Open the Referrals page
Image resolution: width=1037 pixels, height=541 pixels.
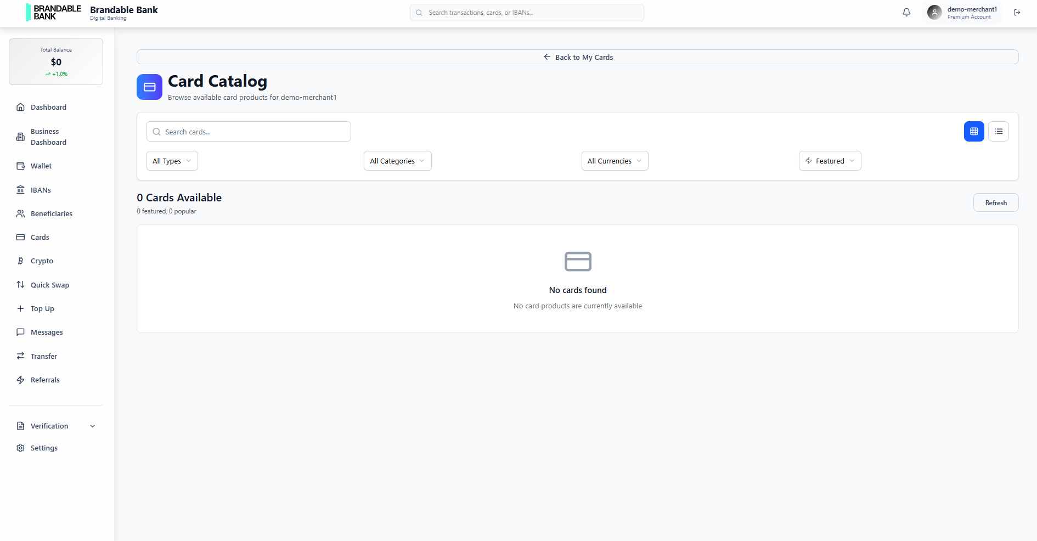coord(45,379)
